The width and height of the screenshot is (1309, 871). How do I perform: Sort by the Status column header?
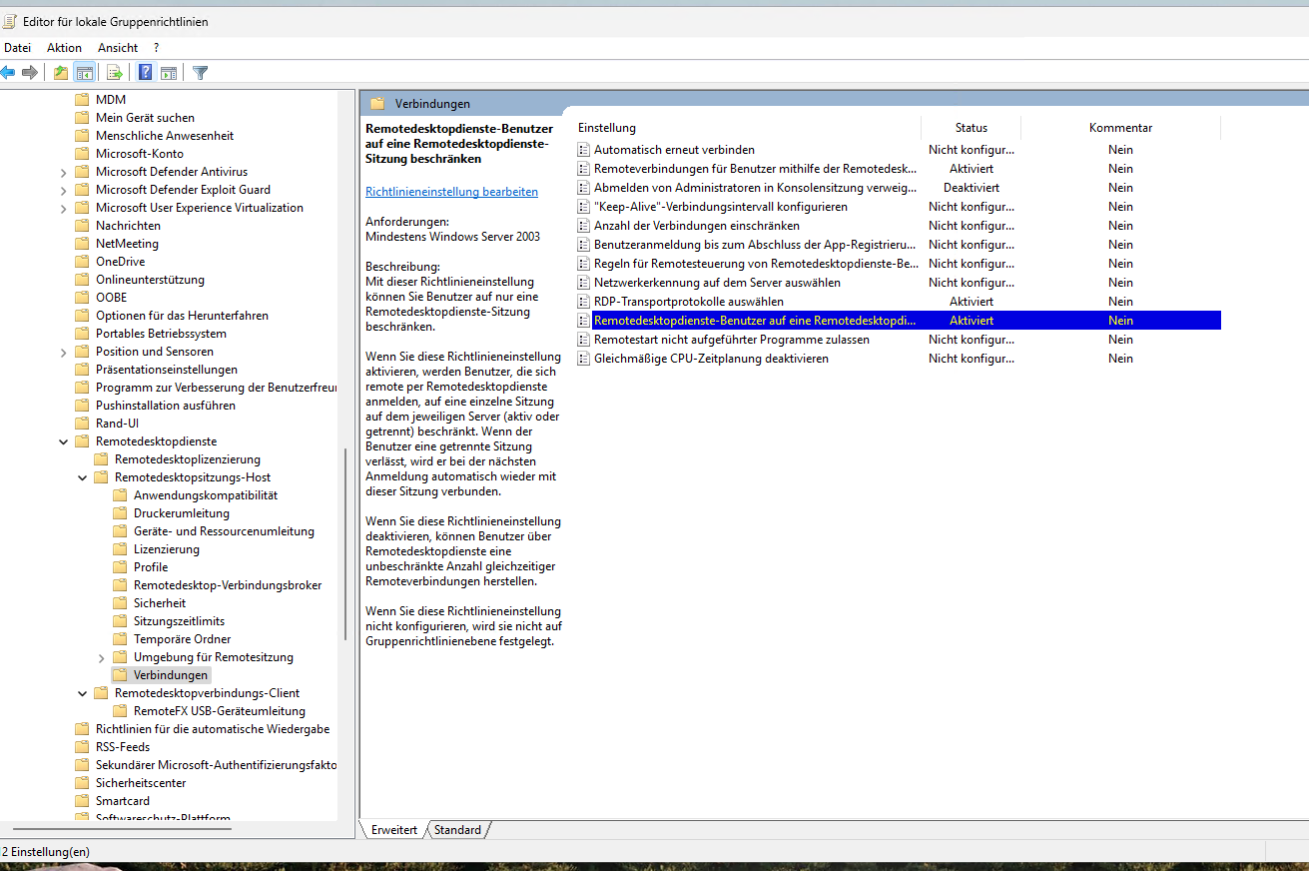(x=972, y=128)
